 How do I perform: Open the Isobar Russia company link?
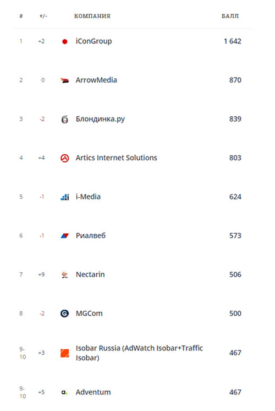139,353
